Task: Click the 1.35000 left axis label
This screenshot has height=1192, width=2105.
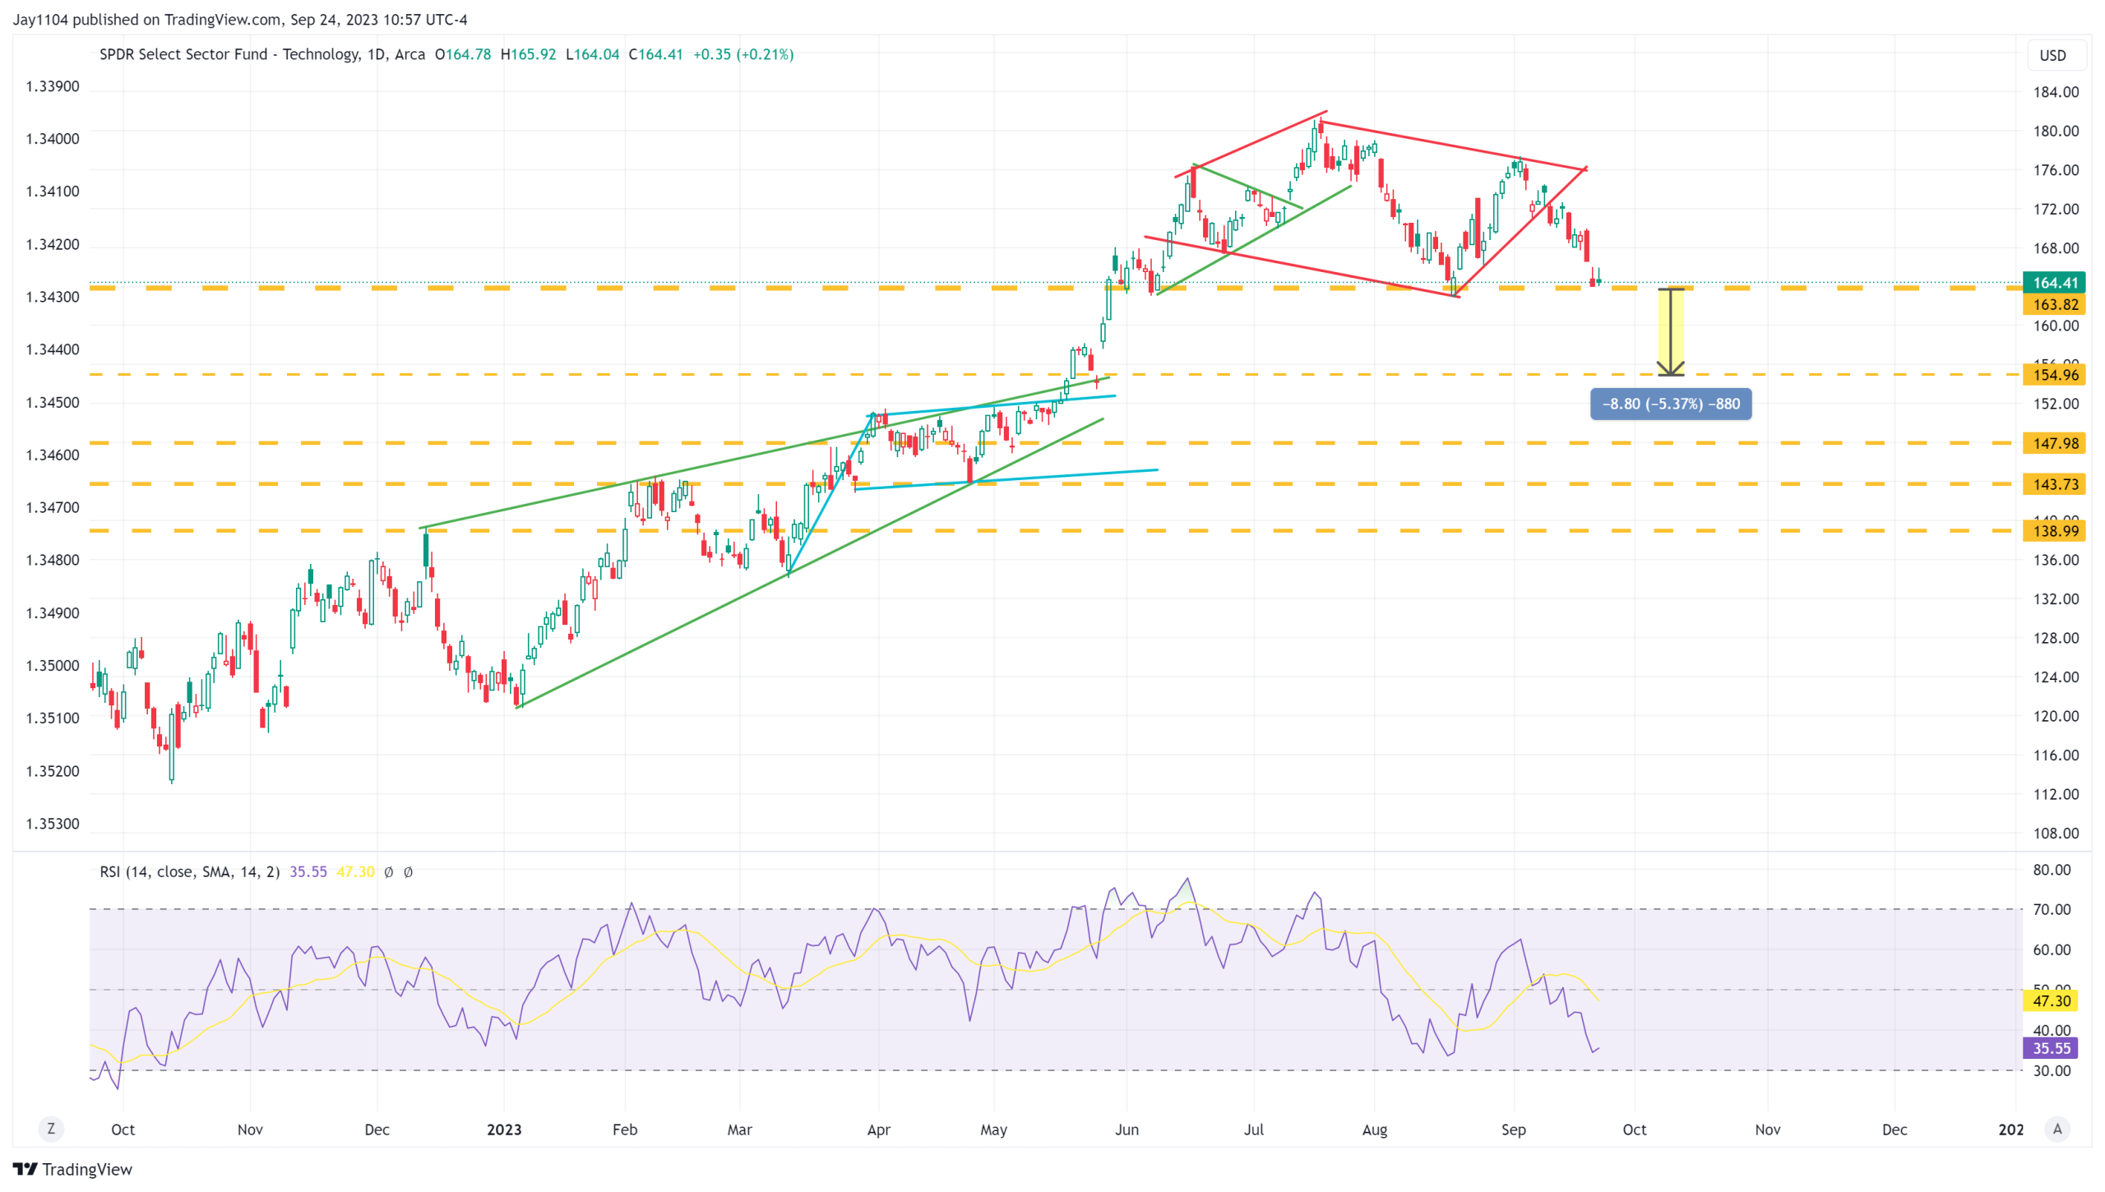Action: point(53,666)
